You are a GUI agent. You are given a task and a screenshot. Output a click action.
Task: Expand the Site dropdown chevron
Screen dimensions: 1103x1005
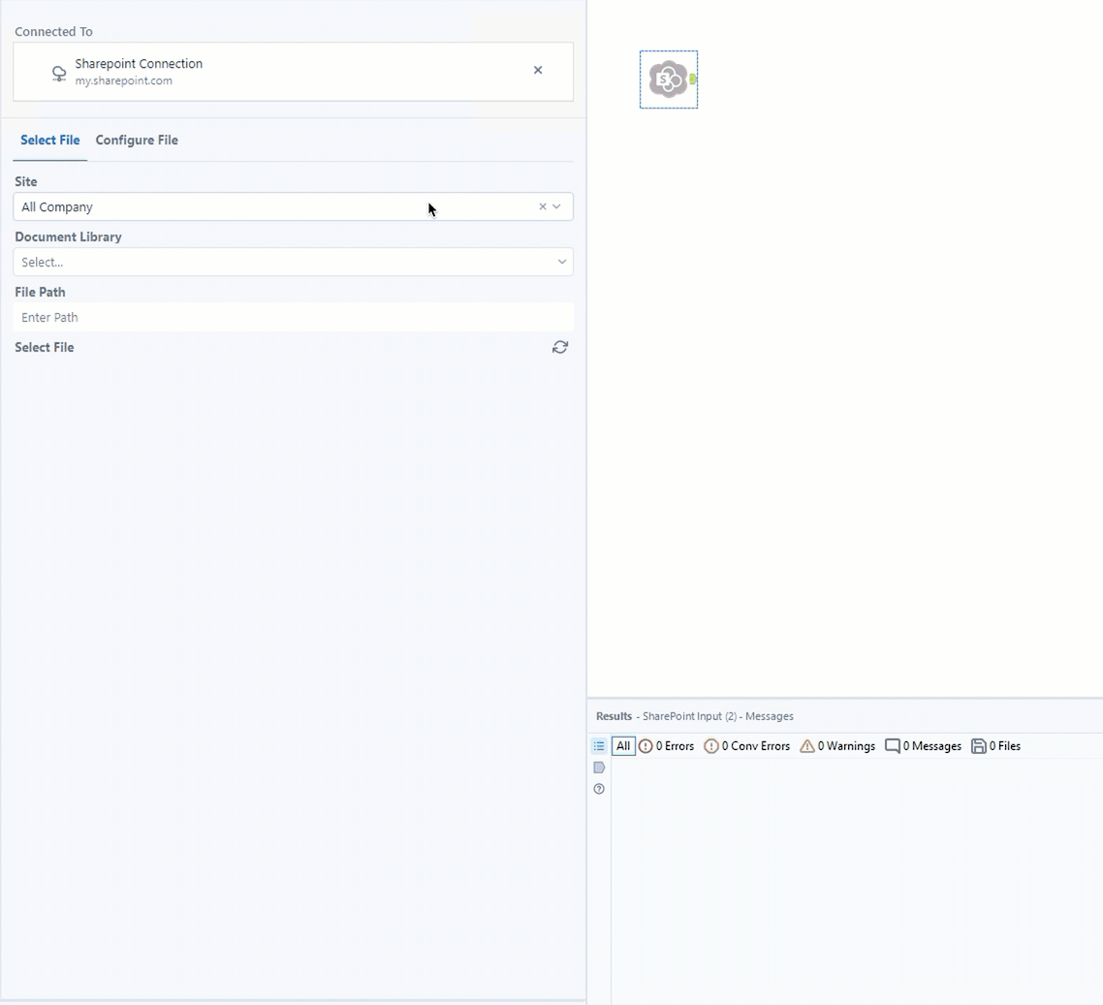[556, 206]
